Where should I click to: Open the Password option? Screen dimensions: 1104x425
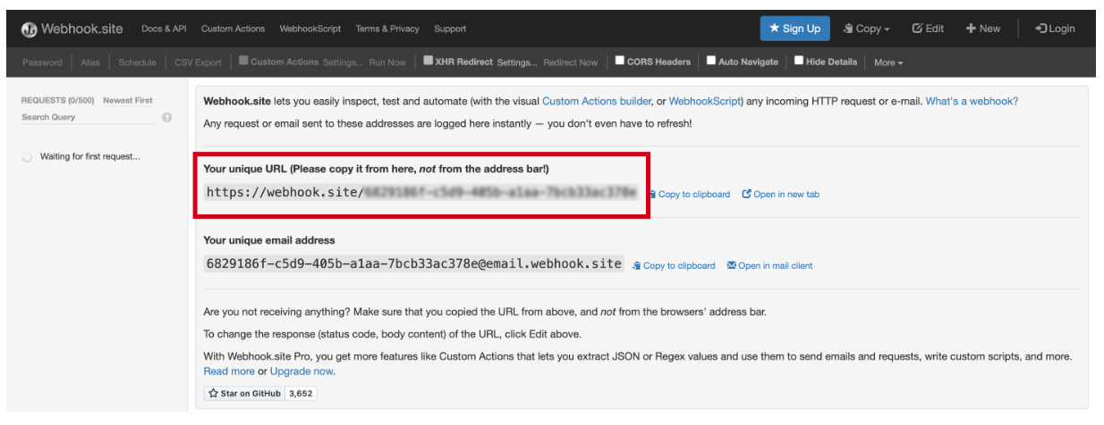[x=42, y=62]
